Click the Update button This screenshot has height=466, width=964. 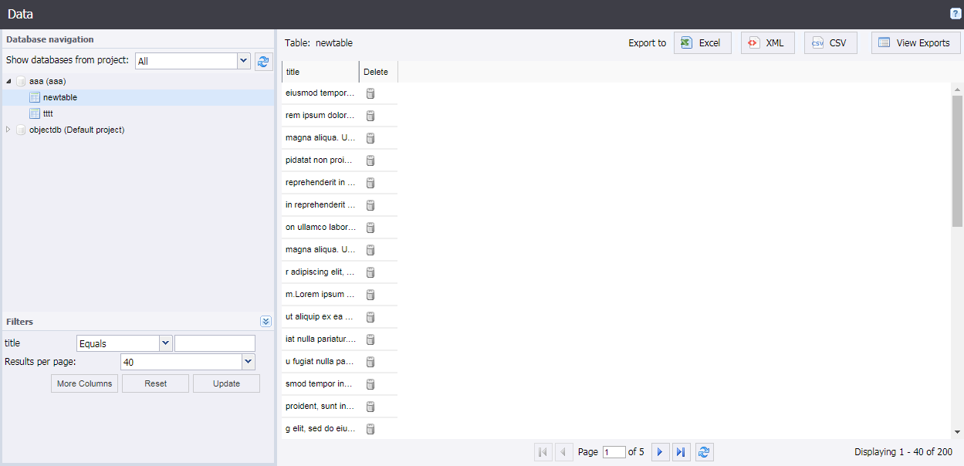[x=226, y=383]
